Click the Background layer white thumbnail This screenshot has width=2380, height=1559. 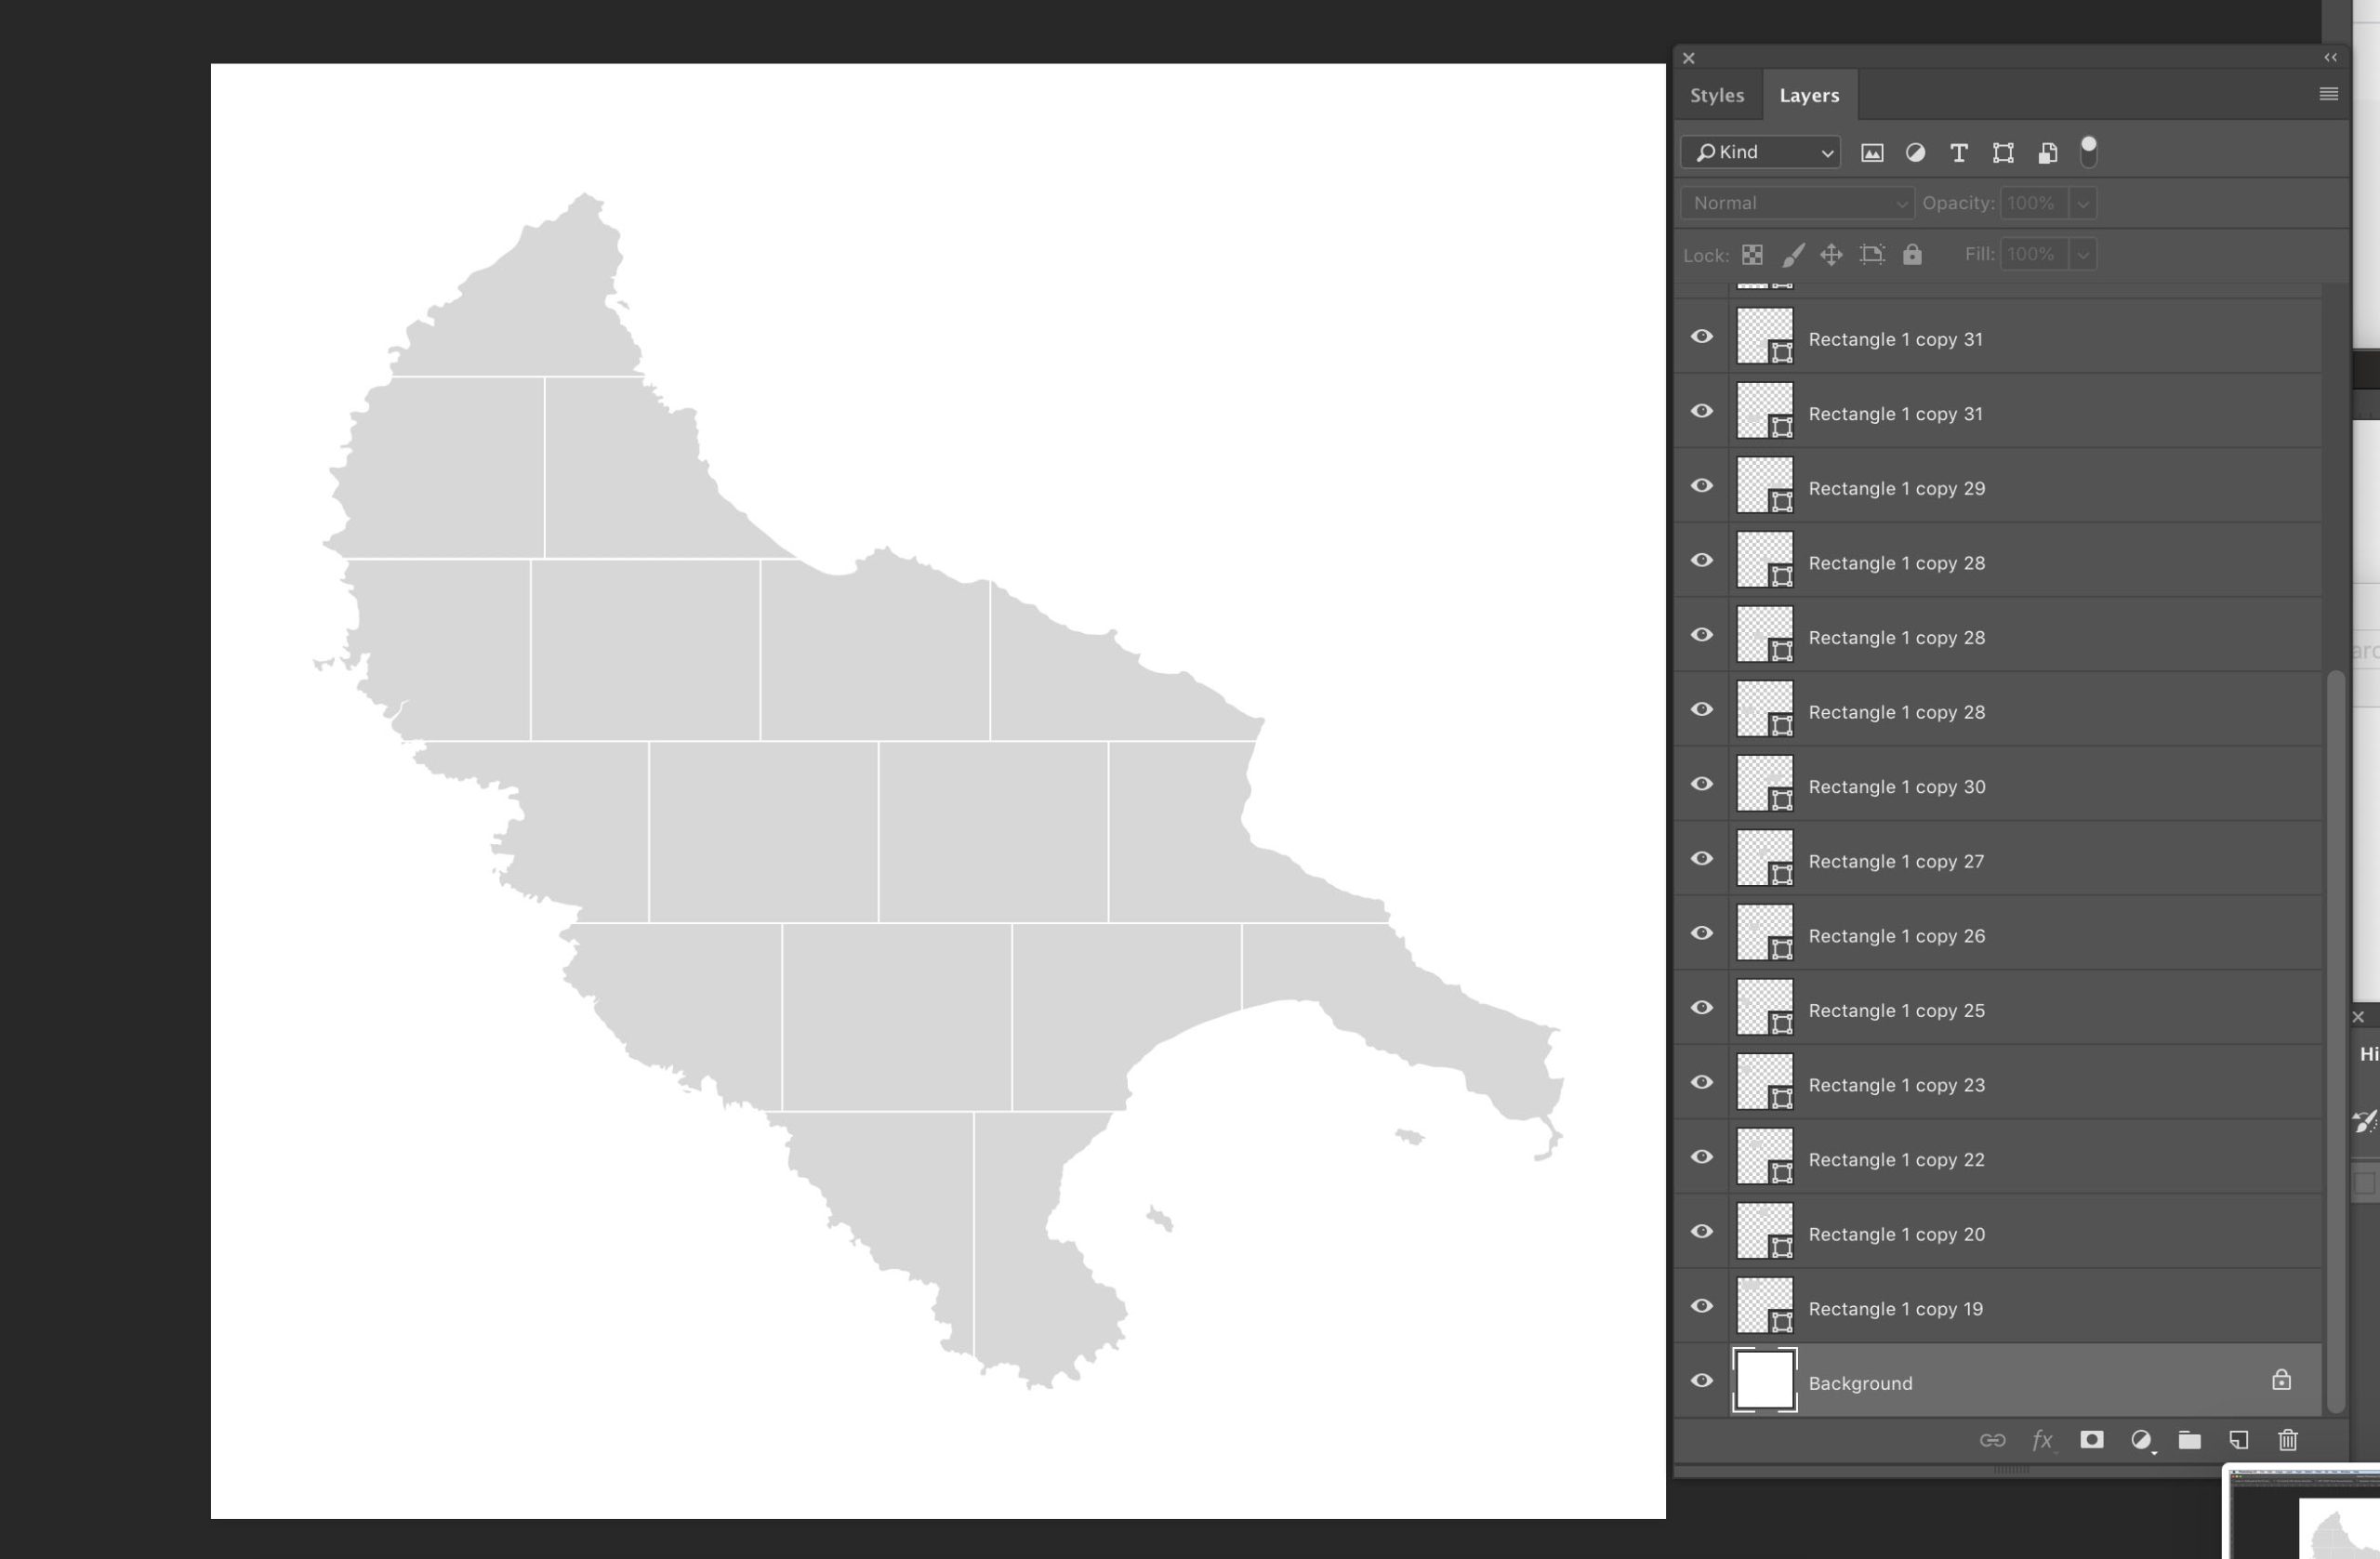[x=1764, y=1380]
